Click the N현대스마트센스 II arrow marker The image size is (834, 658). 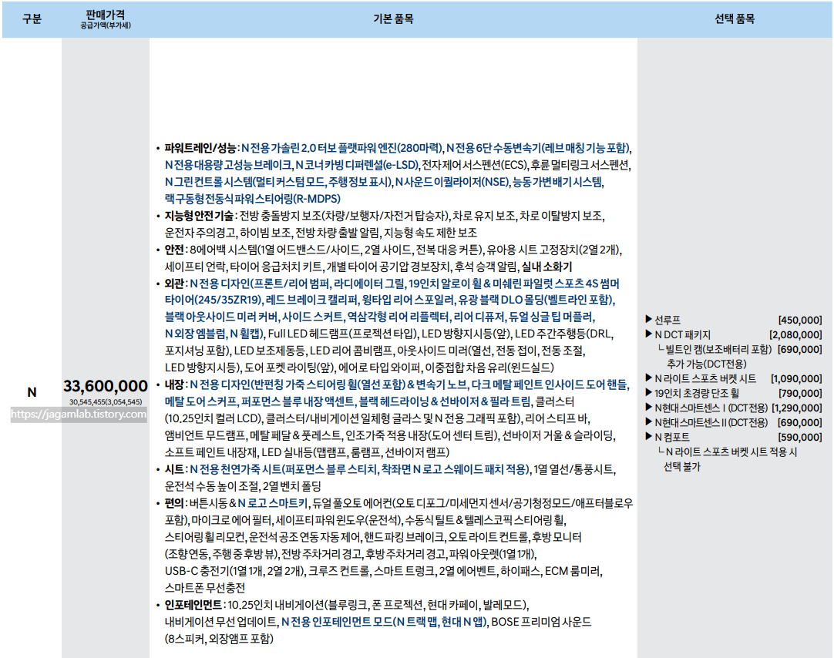pos(648,421)
